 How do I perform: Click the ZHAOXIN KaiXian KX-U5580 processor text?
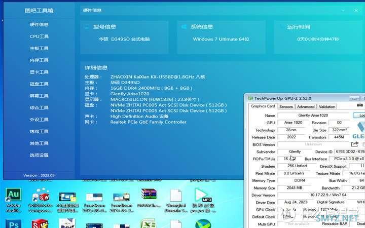158,77
